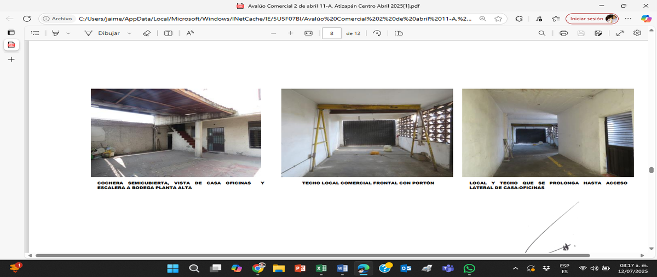
Task: Open Task View on the taskbar
Action: [216, 268]
